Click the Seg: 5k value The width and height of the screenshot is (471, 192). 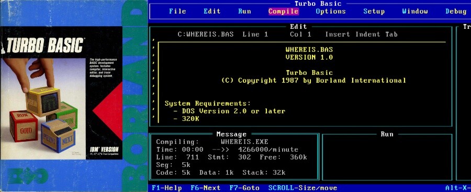(173, 165)
